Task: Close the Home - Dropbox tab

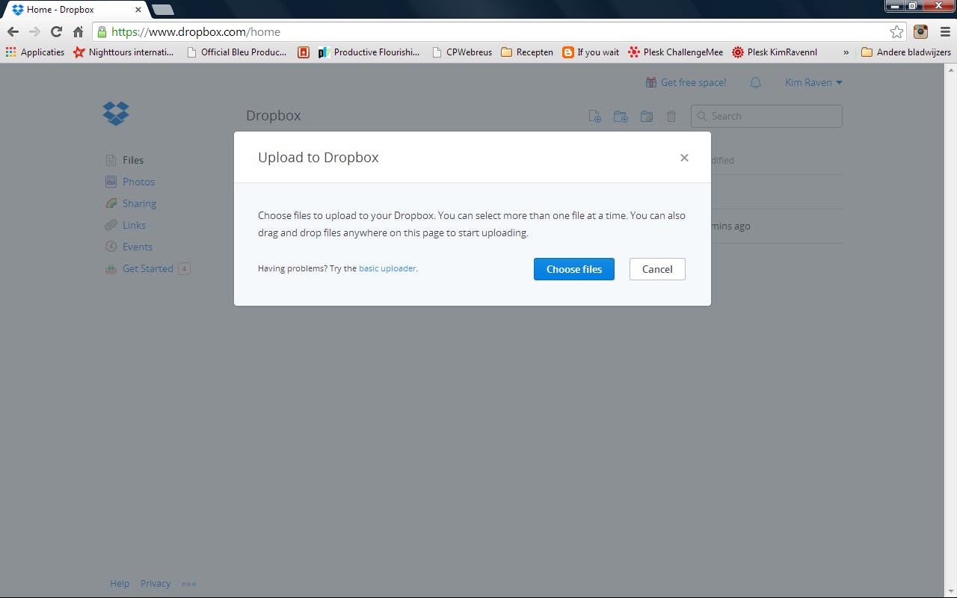Action: click(138, 10)
